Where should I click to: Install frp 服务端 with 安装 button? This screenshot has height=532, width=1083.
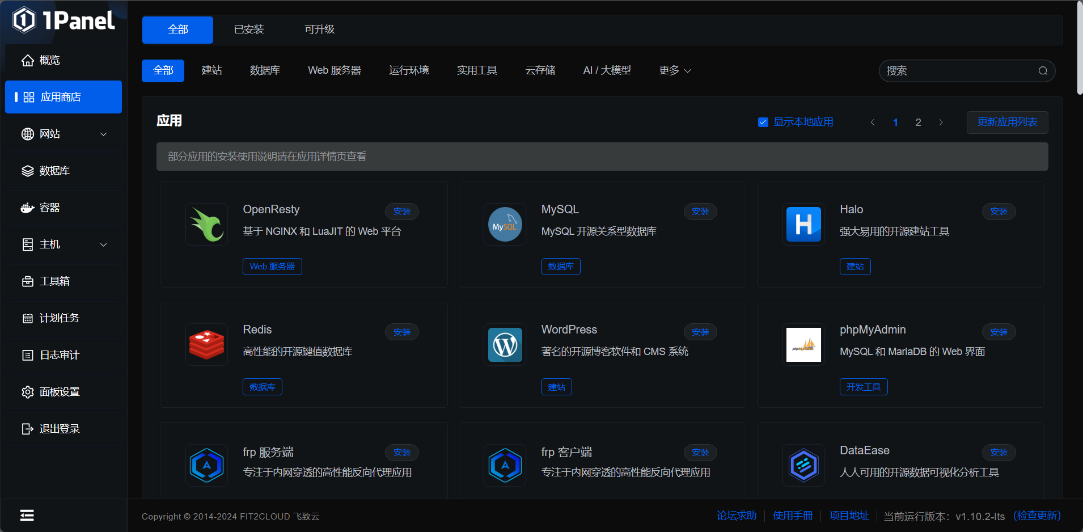[402, 453]
